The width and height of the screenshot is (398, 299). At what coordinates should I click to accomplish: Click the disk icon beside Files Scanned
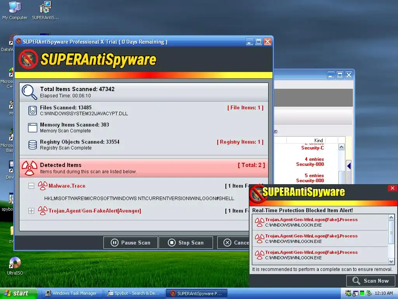pyautogui.click(x=33, y=111)
